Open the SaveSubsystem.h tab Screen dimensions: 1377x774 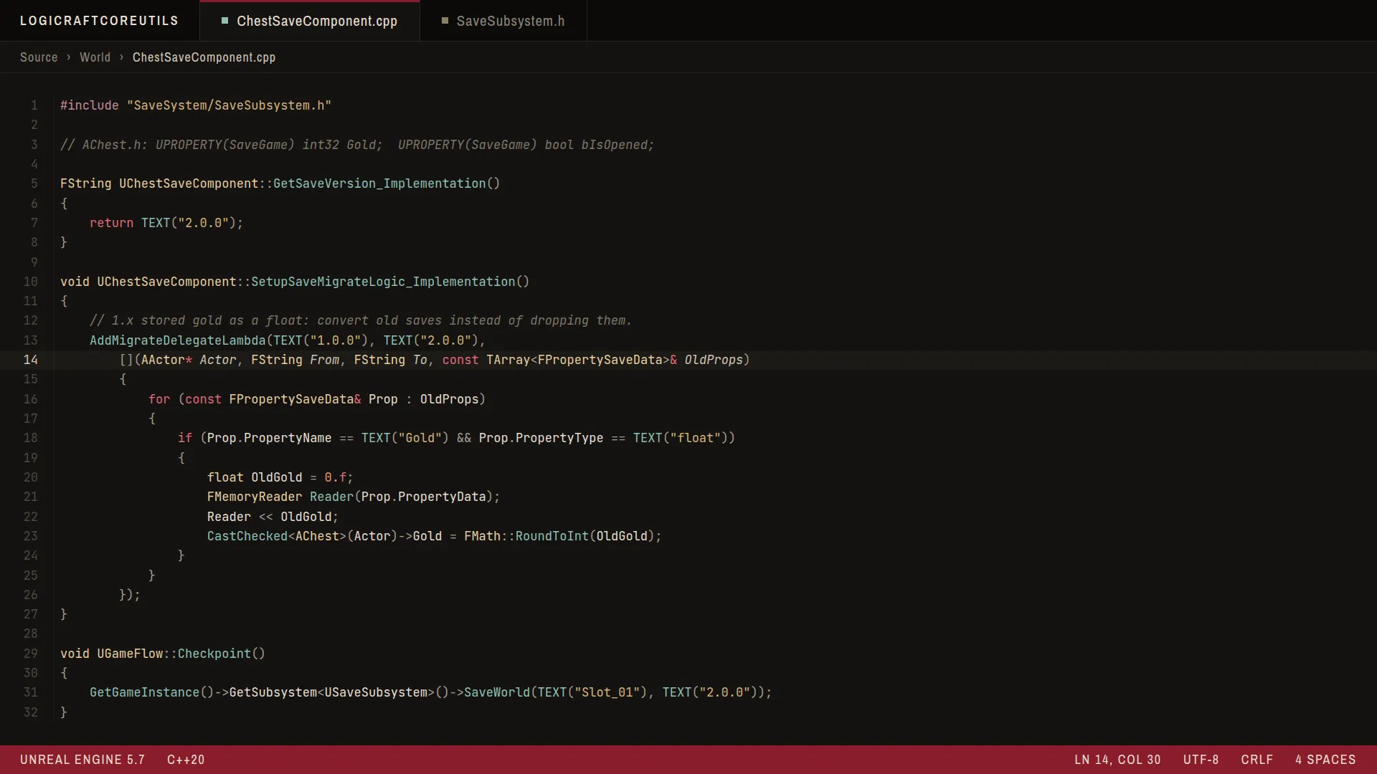click(x=503, y=21)
